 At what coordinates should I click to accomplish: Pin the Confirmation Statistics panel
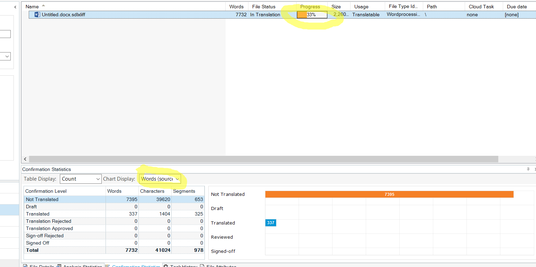[528, 169]
